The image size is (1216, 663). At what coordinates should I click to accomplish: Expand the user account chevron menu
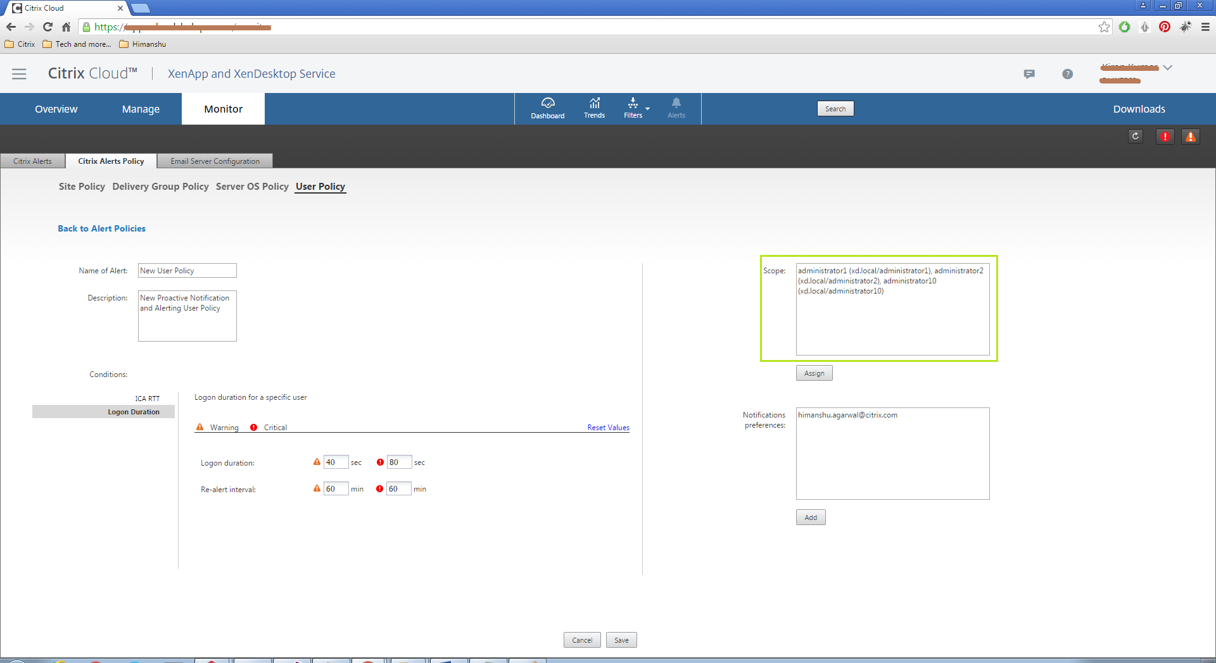tap(1168, 68)
